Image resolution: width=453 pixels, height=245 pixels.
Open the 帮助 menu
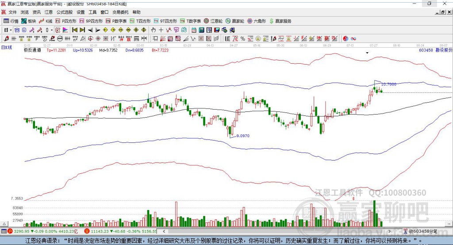click(x=136, y=12)
